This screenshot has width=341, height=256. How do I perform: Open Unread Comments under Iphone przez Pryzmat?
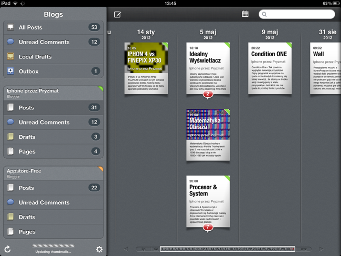click(x=54, y=122)
